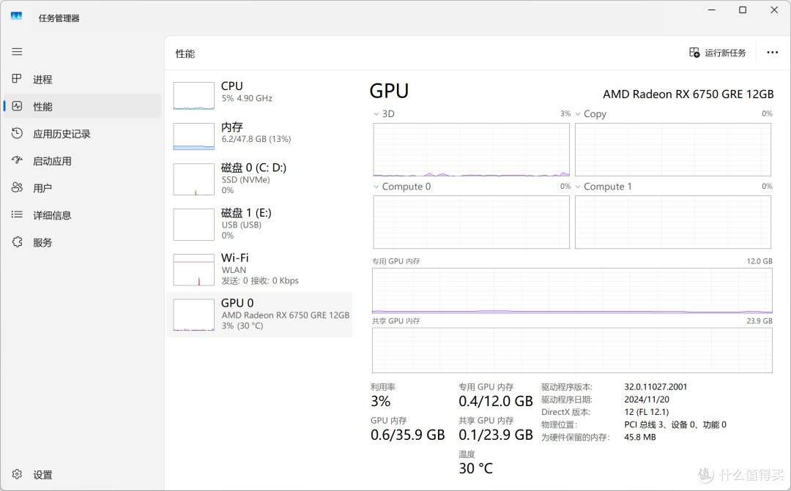Image resolution: width=791 pixels, height=491 pixels.
Task: Click SSD (NVMe) disk description
Action: [x=245, y=180]
